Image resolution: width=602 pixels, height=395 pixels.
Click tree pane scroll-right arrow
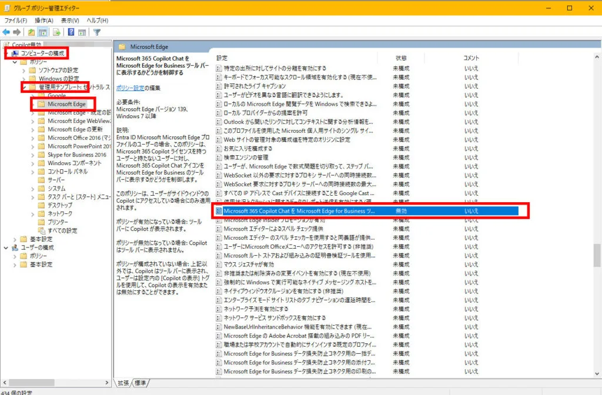click(107, 383)
